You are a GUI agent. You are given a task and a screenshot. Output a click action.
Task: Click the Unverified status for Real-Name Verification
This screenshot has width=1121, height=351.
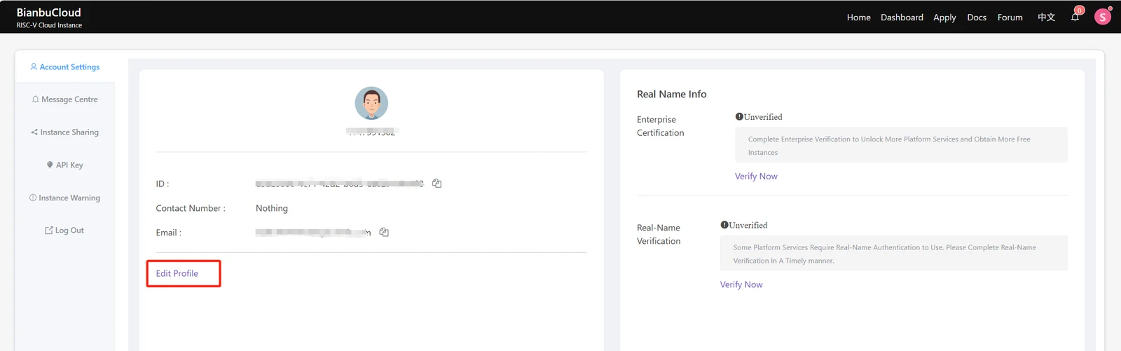tap(744, 226)
